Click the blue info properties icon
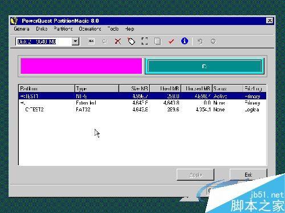 coord(185,41)
